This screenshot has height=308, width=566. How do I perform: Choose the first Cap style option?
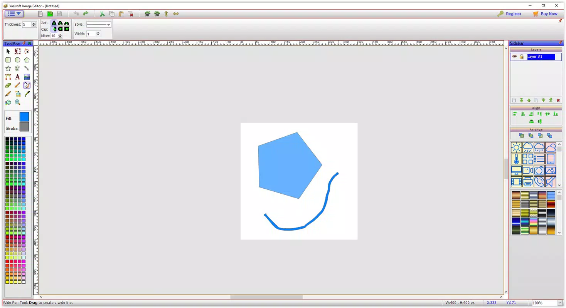54,29
